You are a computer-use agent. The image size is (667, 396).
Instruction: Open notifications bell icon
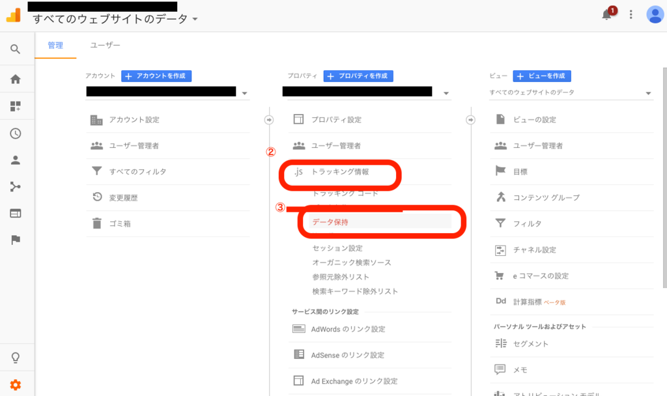coord(606,15)
